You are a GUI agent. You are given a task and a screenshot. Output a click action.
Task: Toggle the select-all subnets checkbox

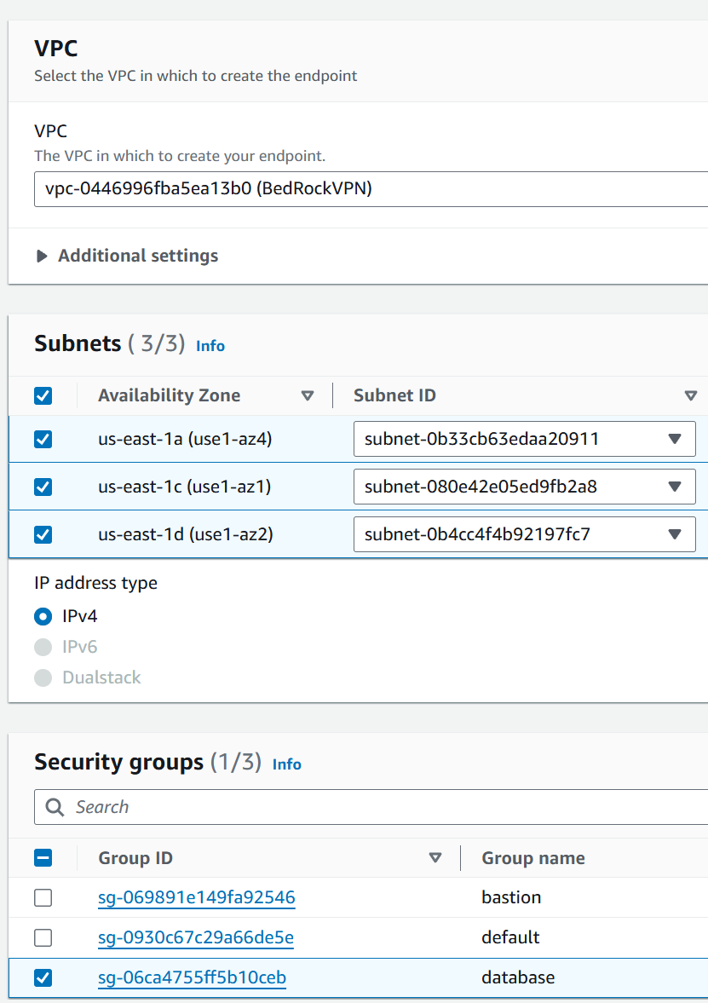coord(43,395)
